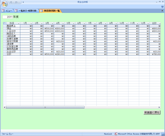Open the 5月 column filter dropdown

pos(74,23)
